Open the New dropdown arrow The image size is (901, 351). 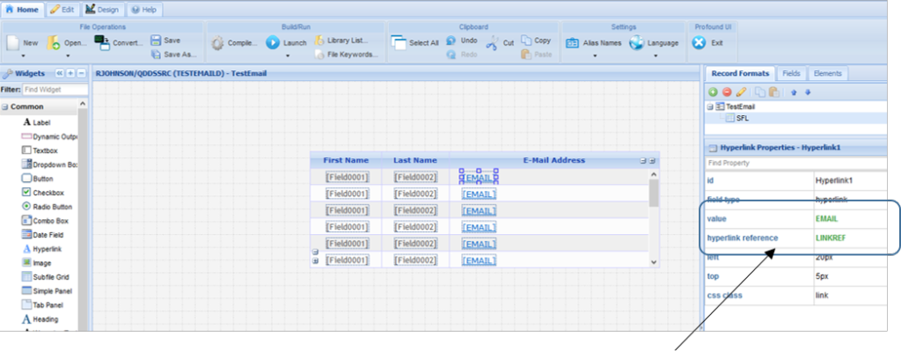tap(23, 56)
